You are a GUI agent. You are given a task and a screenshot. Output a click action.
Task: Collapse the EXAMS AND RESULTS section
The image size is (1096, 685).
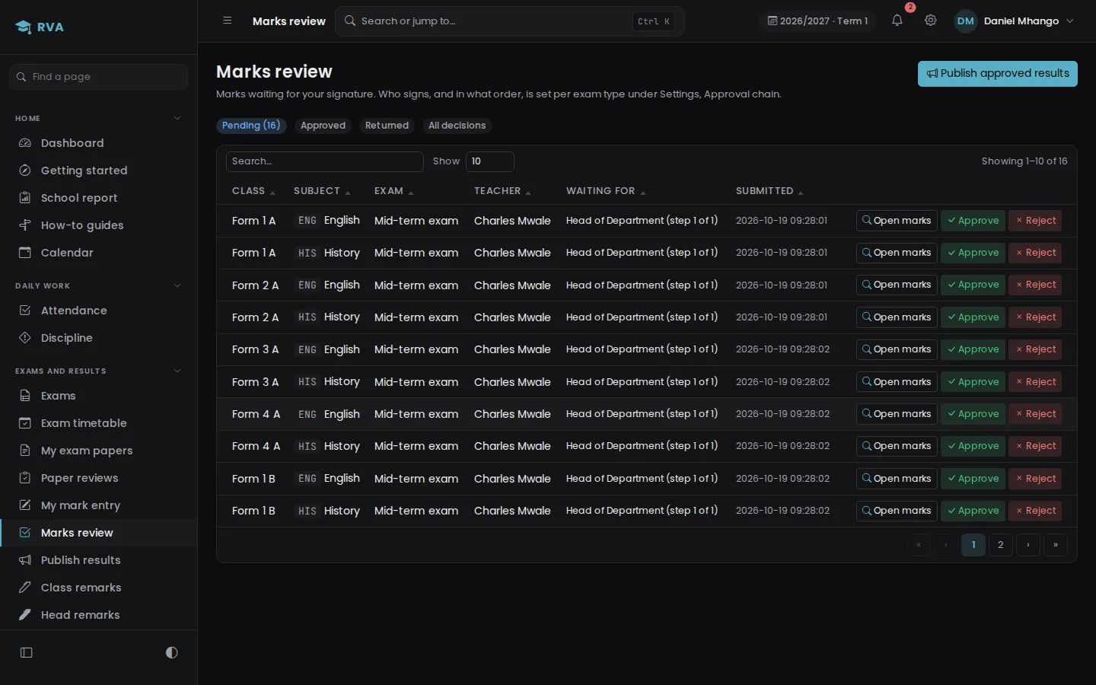pyautogui.click(x=177, y=371)
